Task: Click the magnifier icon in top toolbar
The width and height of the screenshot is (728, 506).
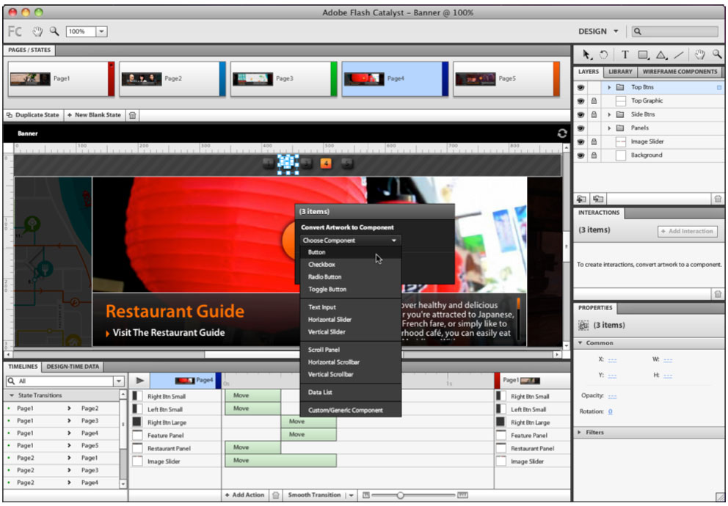Action: (x=54, y=31)
